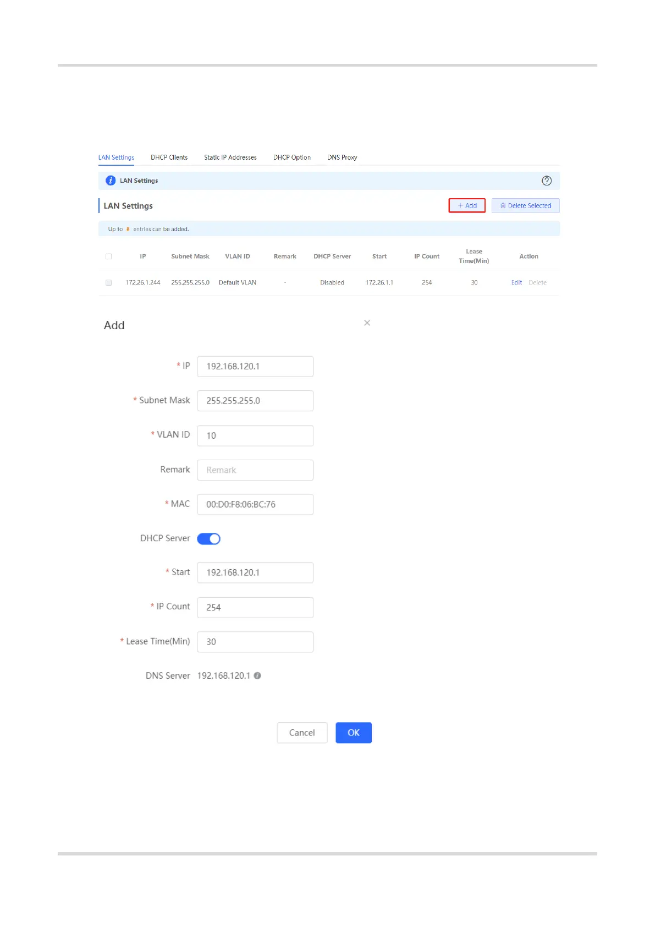
Task: Click the Delete Selected button
Action: click(526, 205)
